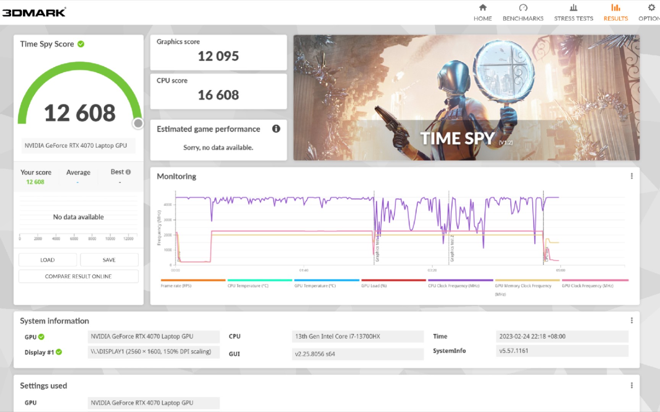
Task: Go to the Benchmarks tab
Action: [x=523, y=7]
